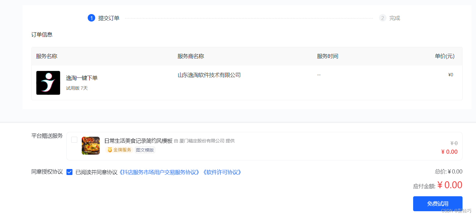476x216 pixels.
Task: Click the 日常生活美食记录简约风模板 title
Action: tap(138, 141)
